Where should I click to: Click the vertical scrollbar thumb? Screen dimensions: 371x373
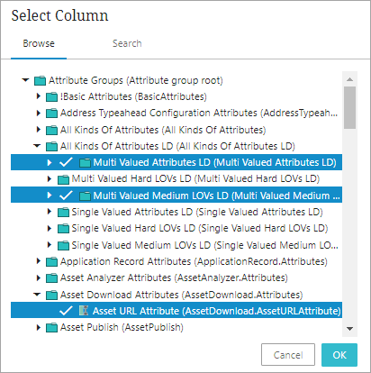[349, 107]
